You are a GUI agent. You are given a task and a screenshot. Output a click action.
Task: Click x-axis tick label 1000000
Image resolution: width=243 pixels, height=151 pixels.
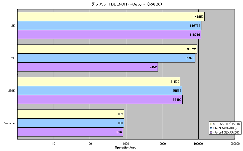point(234,144)
